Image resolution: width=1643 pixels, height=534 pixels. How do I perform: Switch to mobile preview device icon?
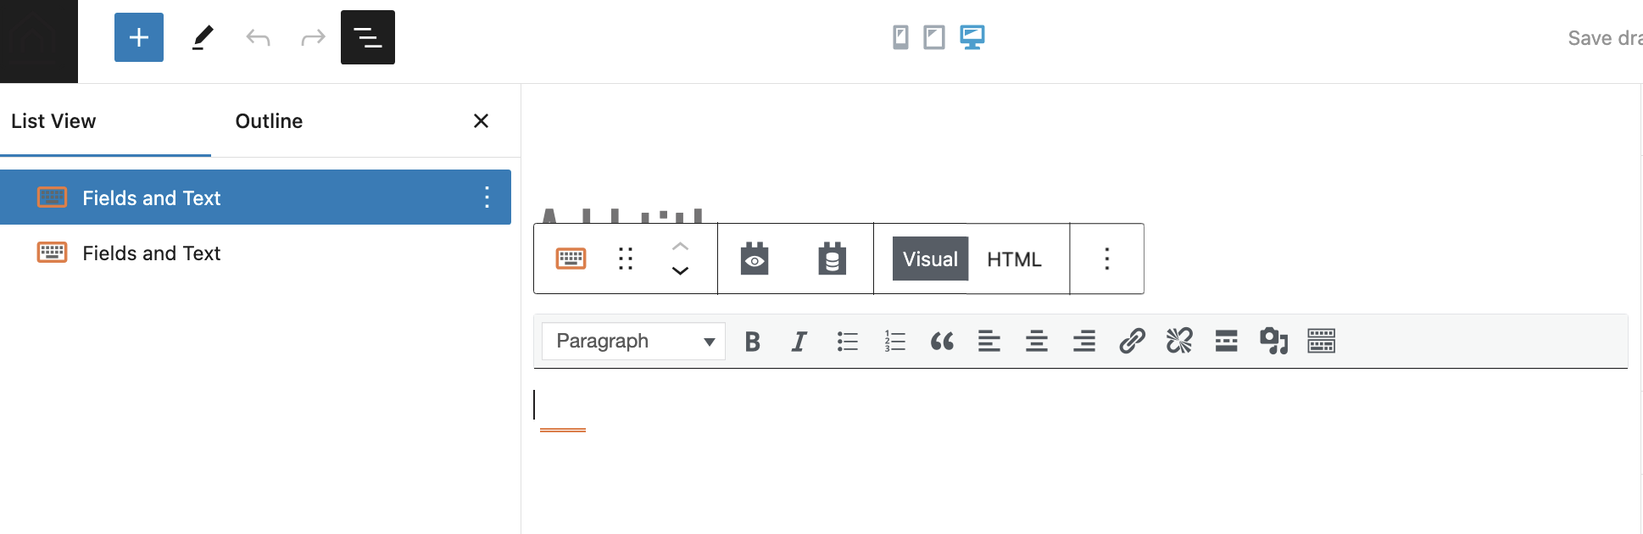(x=900, y=37)
